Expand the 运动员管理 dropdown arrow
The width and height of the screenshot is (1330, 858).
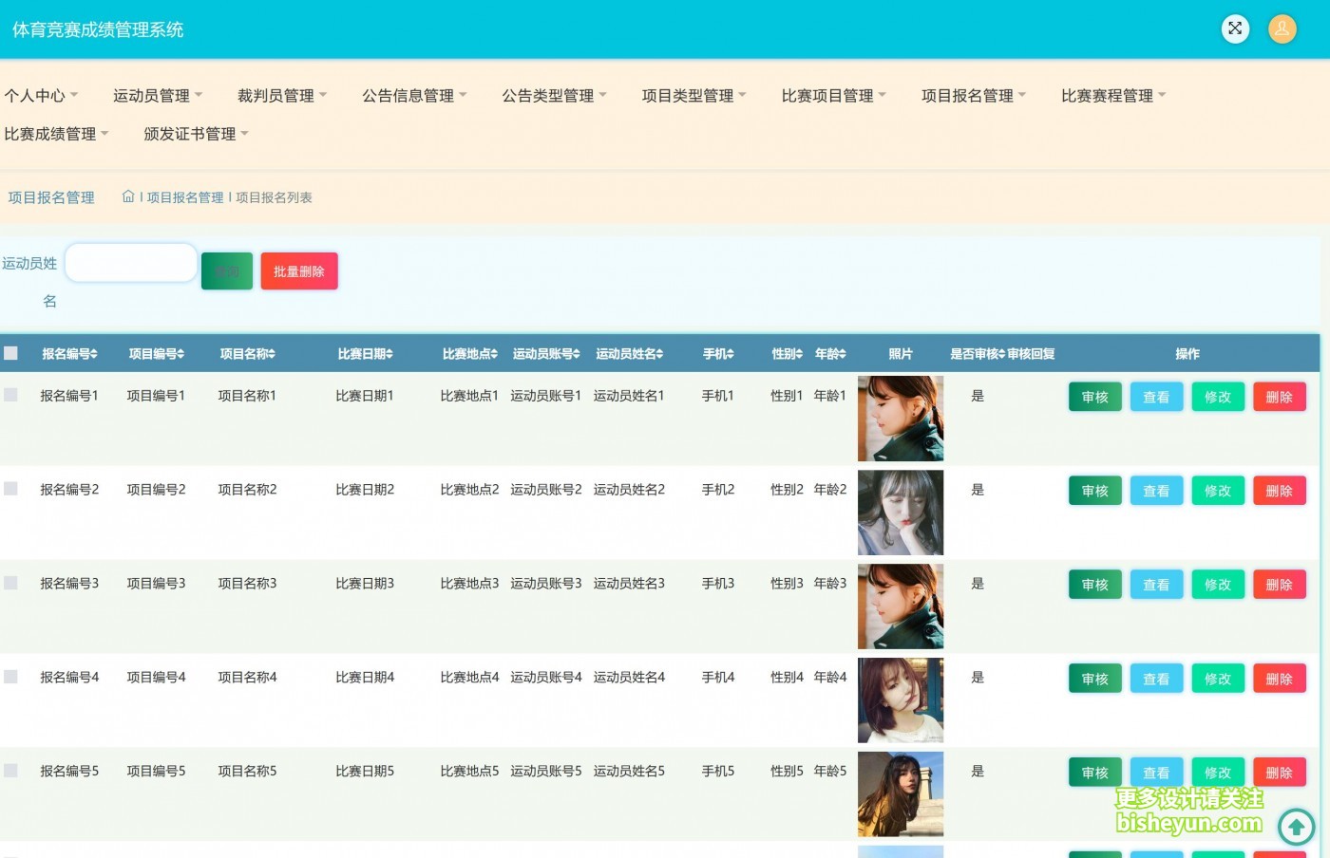[x=199, y=95]
